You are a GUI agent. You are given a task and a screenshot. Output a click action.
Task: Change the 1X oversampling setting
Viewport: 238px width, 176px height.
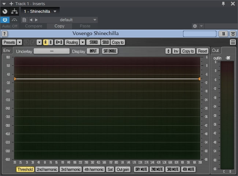[x=223, y=34]
